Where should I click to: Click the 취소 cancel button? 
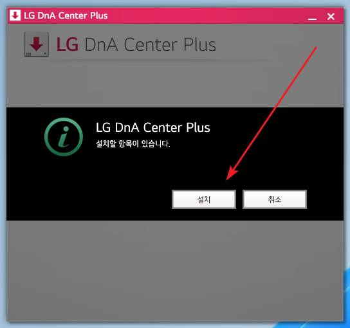click(x=275, y=199)
